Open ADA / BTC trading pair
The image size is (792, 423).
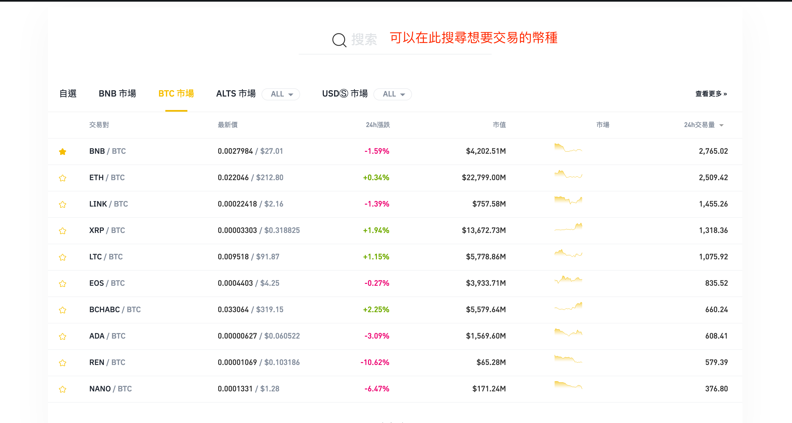tap(107, 336)
